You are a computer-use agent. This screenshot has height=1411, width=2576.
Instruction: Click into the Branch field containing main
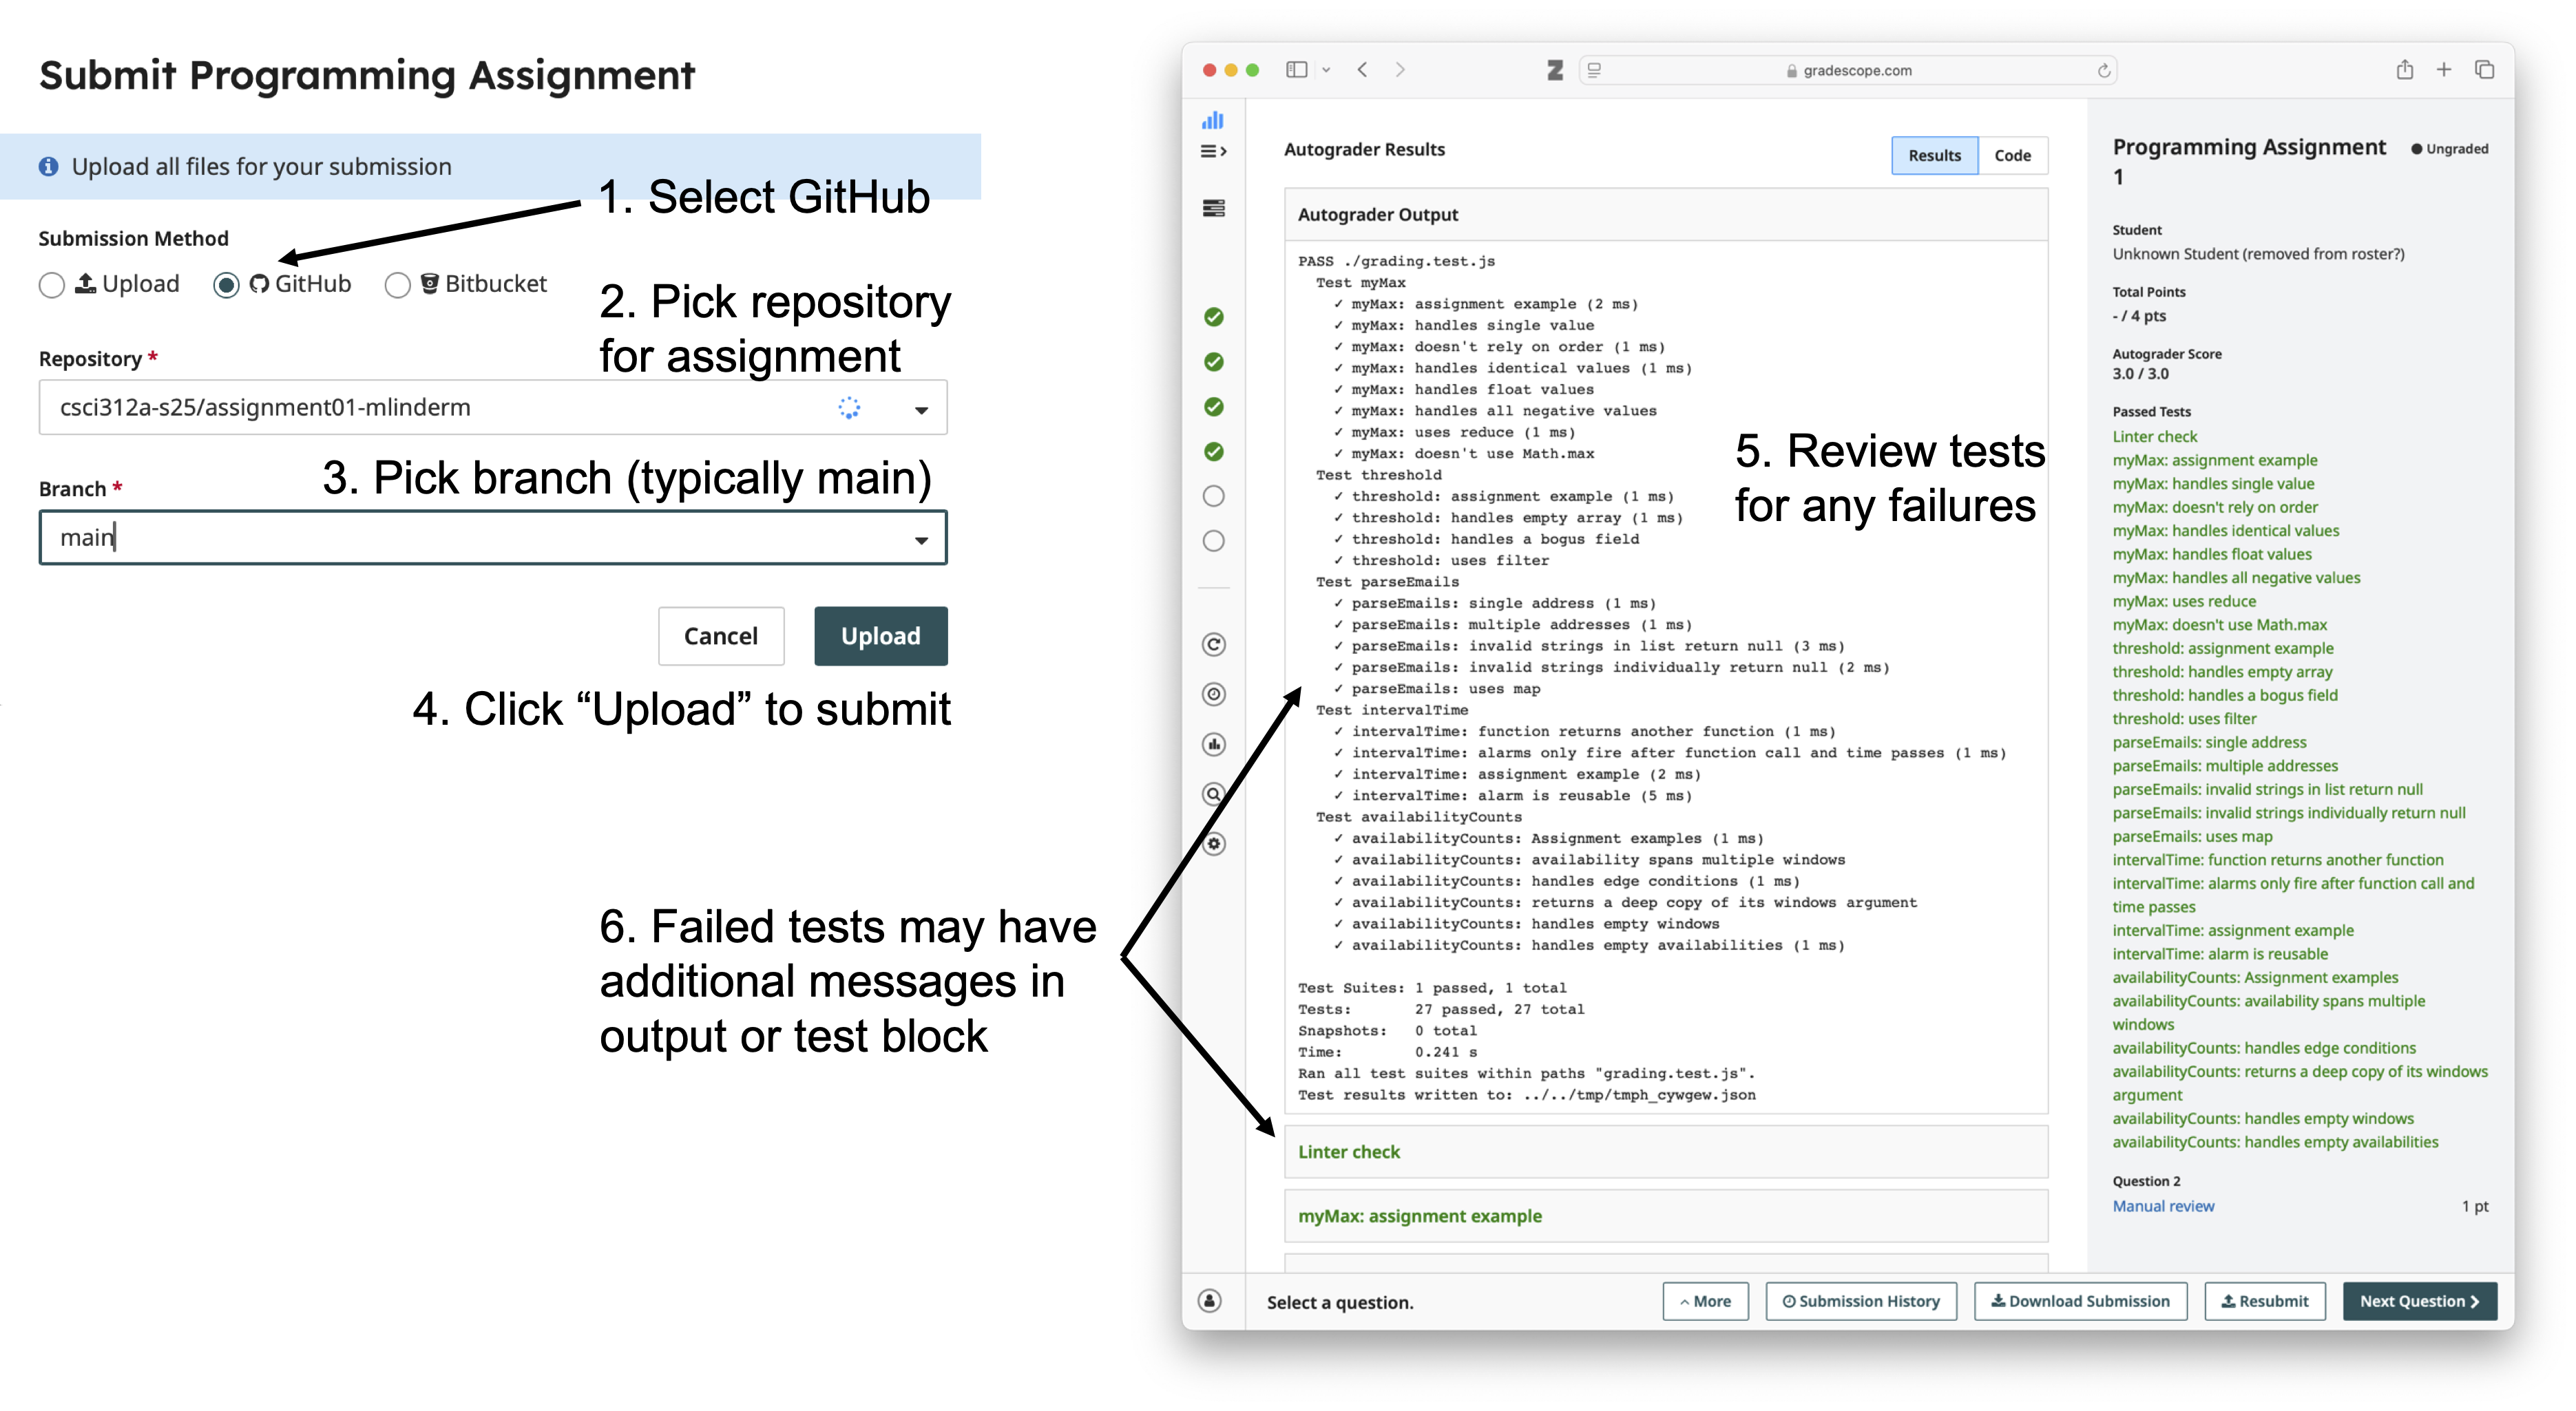click(493, 538)
